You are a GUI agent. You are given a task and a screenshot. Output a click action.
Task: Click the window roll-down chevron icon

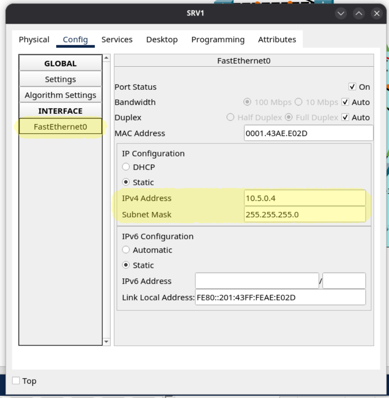tap(341, 14)
